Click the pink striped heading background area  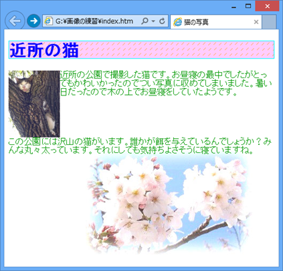tap(176, 50)
